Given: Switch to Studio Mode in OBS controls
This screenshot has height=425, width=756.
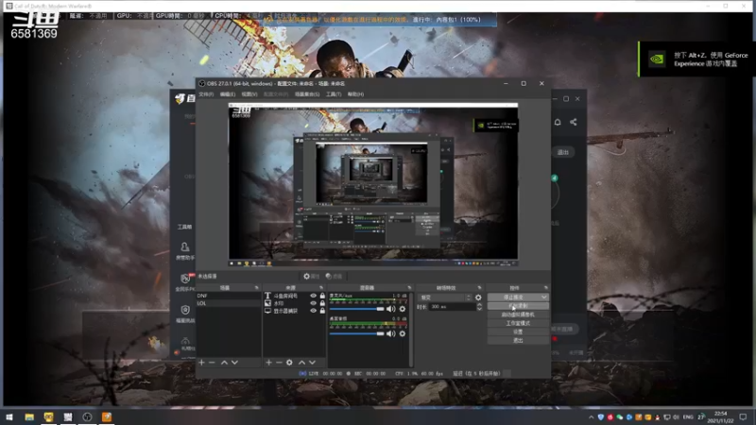Looking at the screenshot, I should [518, 323].
